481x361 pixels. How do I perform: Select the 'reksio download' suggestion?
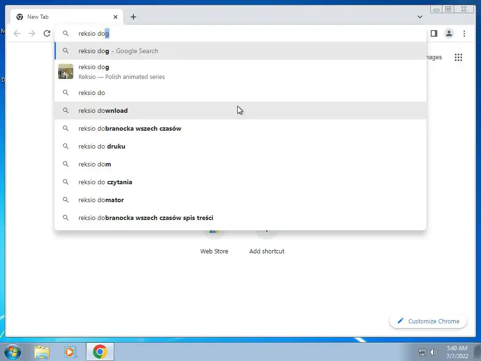[240, 110]
